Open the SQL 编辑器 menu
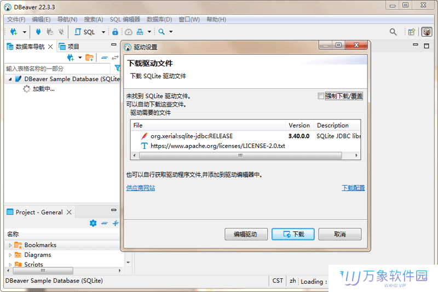The image size is (438, 292). tap(125, 19)
